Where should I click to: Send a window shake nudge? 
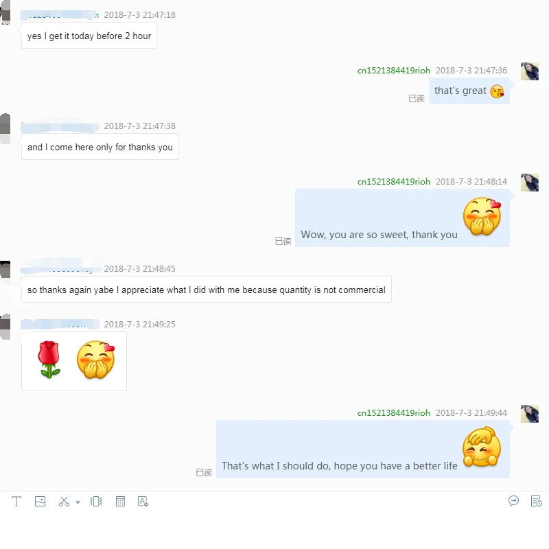click(x=96, y=502)
